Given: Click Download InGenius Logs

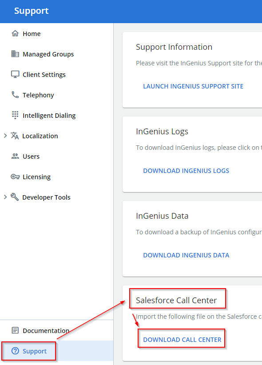Looking at the screenshot, I should coord(186,171).
